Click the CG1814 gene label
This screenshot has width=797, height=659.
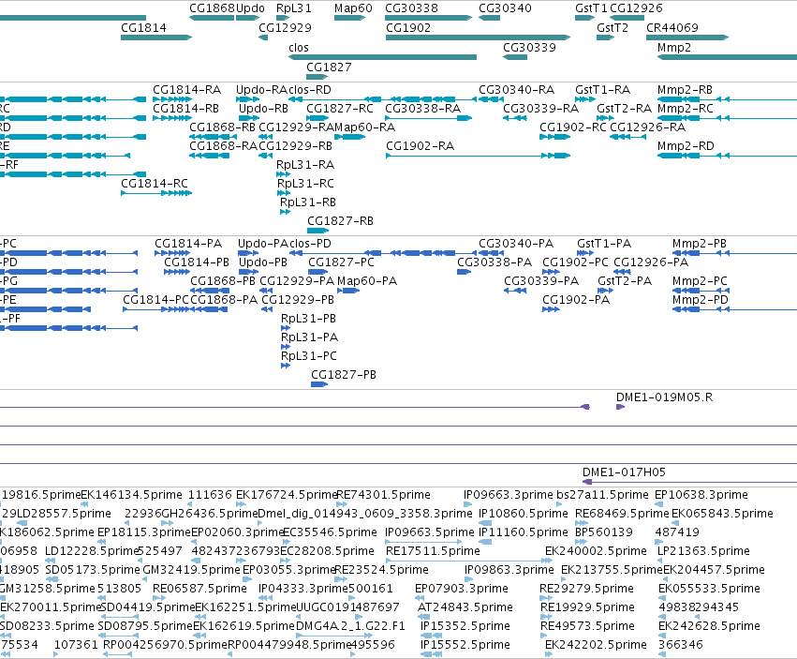pos(143,27)
